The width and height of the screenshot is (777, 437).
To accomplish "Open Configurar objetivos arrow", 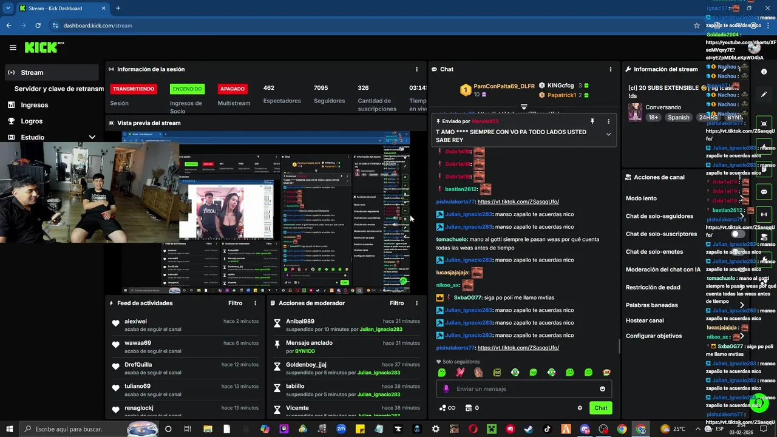I will click(x=741, y=336).
